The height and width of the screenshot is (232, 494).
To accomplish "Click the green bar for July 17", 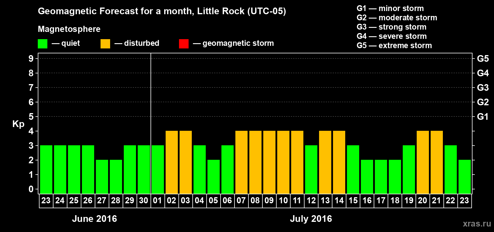I will (x=381, y=177).
